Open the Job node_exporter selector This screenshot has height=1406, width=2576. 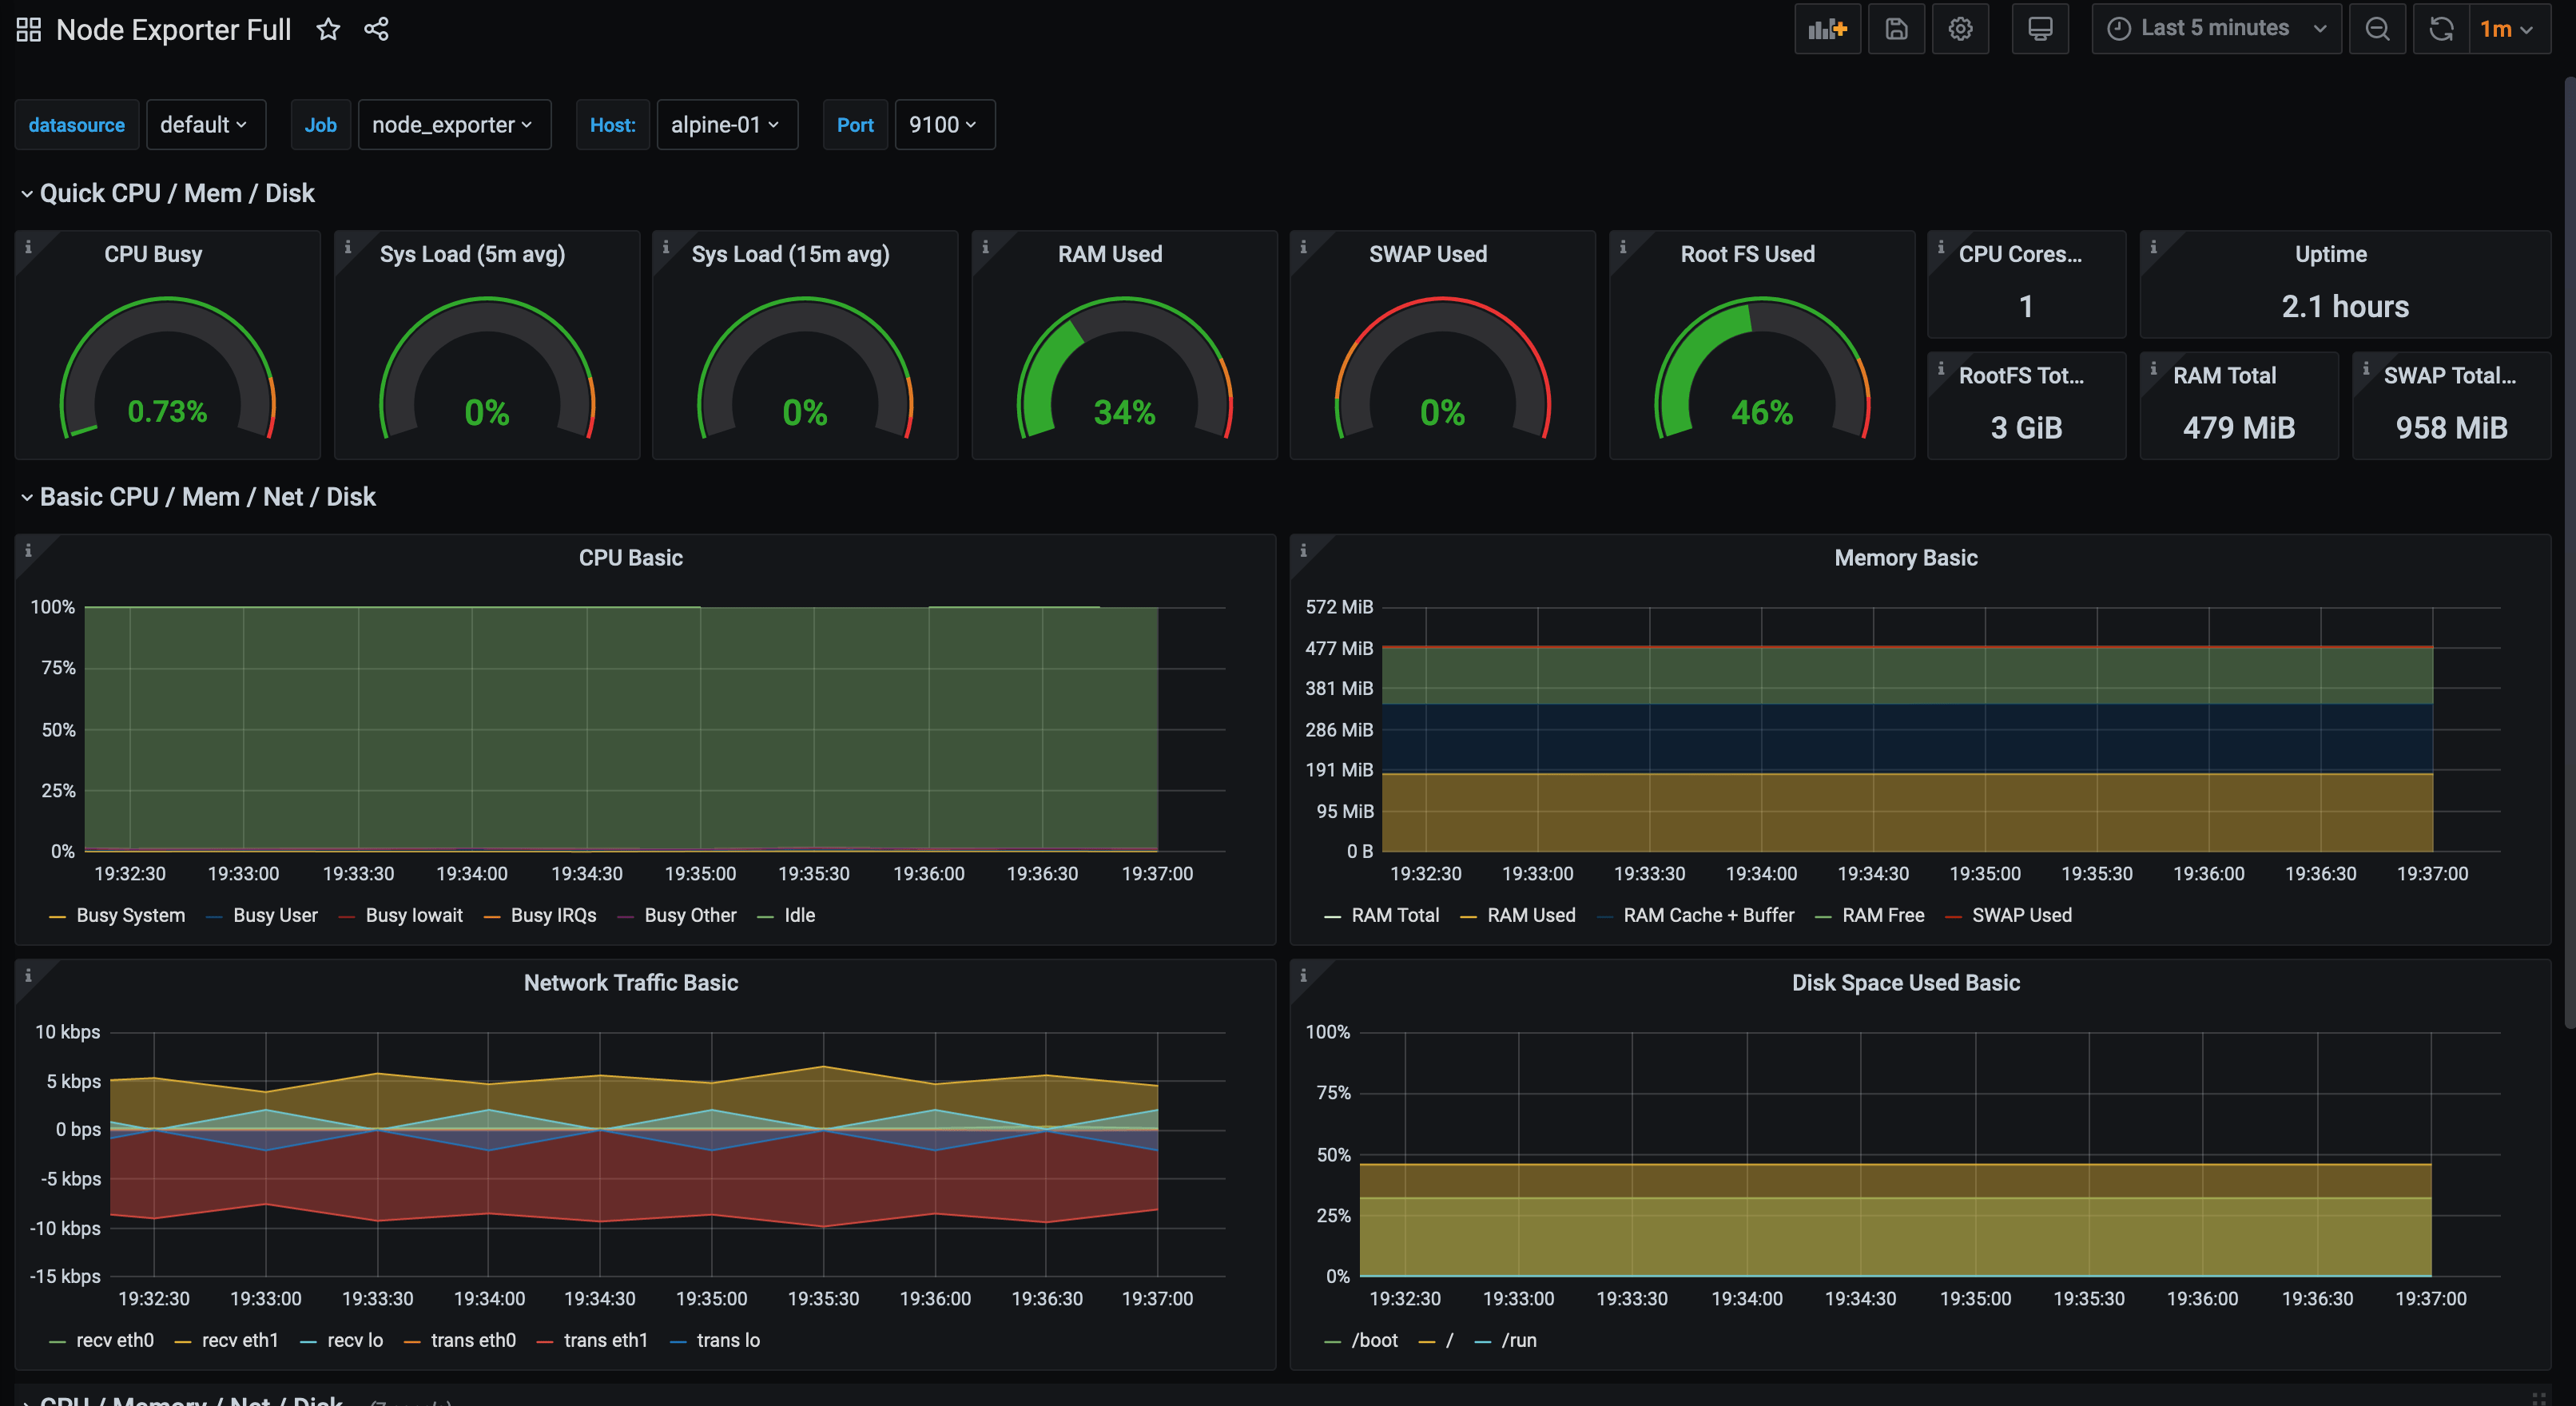454,124
